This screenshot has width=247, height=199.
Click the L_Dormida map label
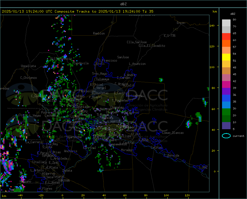[172, 155]
